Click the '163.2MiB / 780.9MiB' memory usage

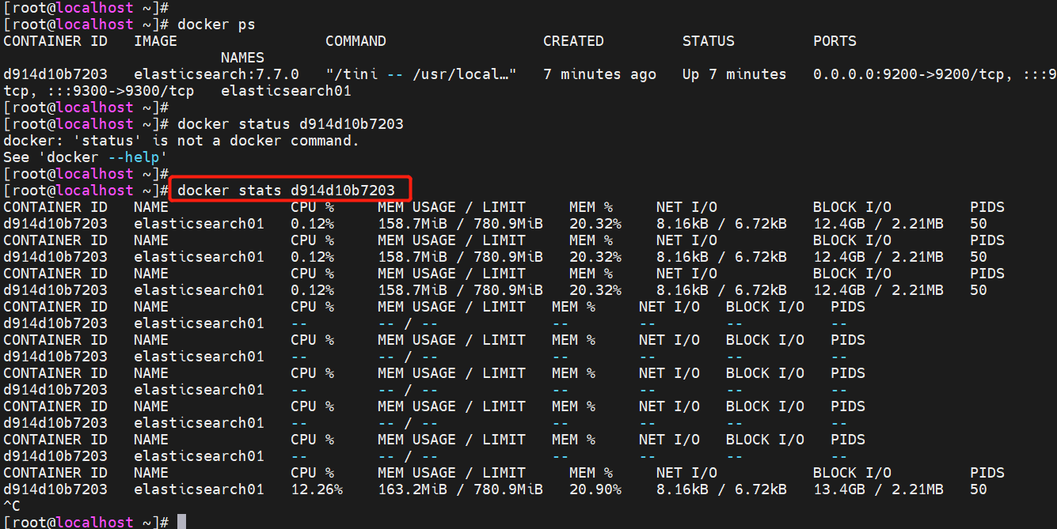pyautogui.click(x=460, y=489)
